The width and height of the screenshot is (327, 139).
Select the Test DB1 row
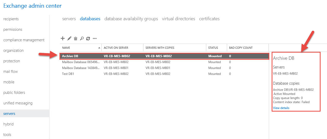[x=164, y=74]
